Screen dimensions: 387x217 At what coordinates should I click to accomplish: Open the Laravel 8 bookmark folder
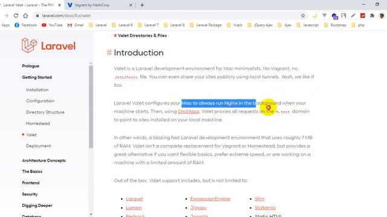tap(174, 25)
